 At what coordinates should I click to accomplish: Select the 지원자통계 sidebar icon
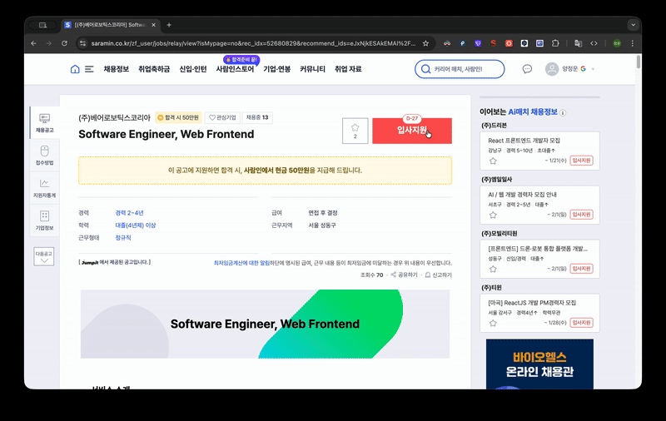(45, 188)
